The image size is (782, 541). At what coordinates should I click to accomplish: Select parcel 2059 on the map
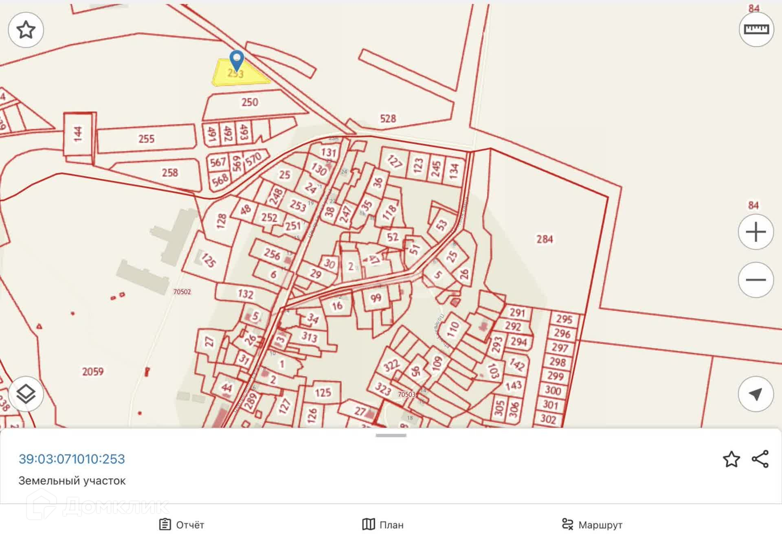(93, 371)
